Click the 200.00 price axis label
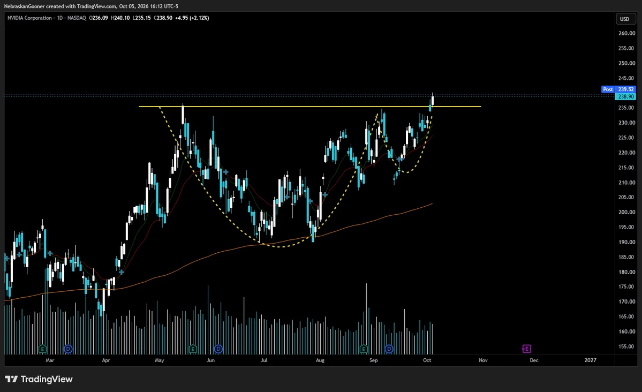This screenshot has height=392, width=642. (626, 212)
